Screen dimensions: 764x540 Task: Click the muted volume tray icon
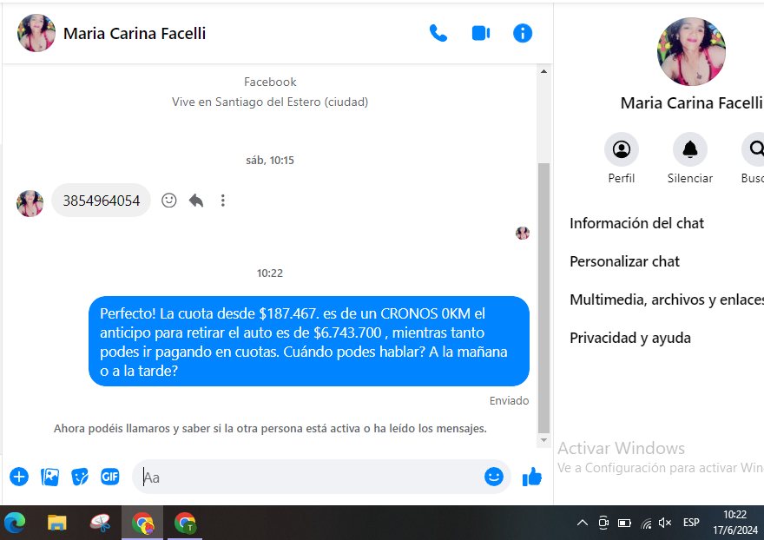click(x=665, y=523)
